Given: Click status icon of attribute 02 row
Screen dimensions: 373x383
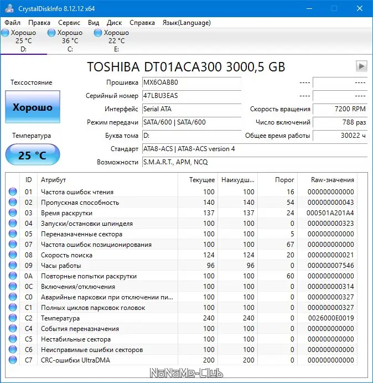Looking at the screenshot, I should (13, 202).
